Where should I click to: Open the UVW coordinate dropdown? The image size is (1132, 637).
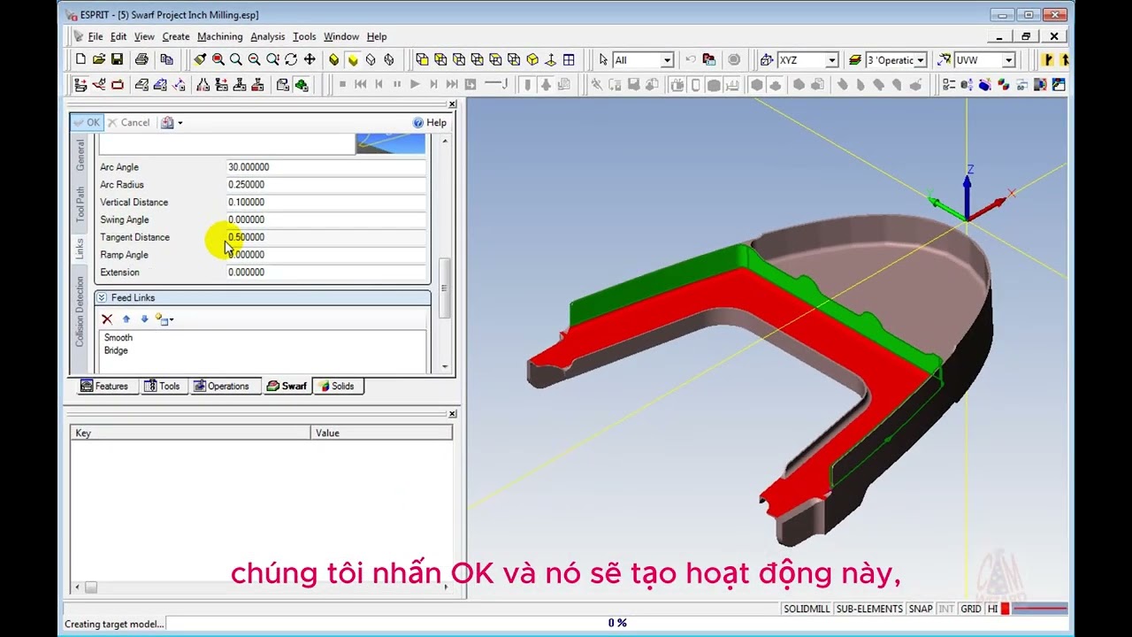pyautogui.click(x=1008, y=60)
